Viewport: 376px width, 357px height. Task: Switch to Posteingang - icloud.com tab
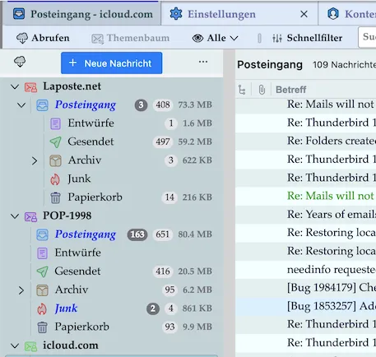tap(82, 14)
